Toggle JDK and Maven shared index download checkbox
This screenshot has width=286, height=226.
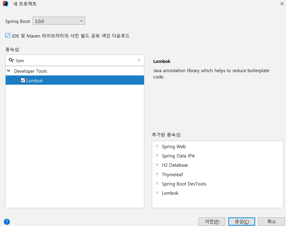(8, 35)
